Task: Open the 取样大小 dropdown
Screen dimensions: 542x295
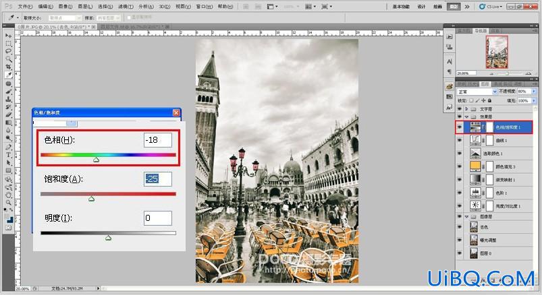Action: coord(65,18)
